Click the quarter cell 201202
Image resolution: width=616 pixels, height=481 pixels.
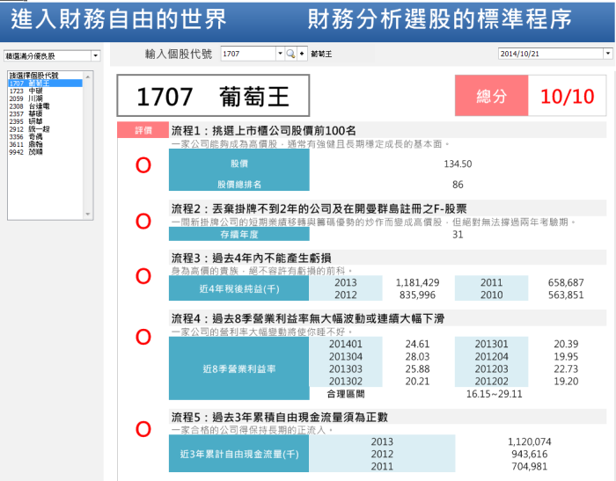[491, 382]
